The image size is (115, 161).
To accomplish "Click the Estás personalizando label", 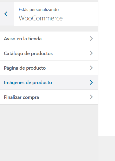I will pos(39,10).
